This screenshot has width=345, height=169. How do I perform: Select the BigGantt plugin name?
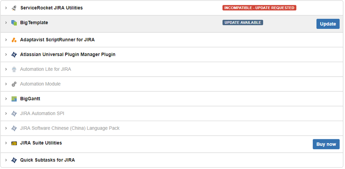(x=30, y=99)
